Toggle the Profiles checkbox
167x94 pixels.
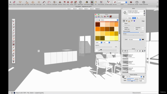click(124, 28)
